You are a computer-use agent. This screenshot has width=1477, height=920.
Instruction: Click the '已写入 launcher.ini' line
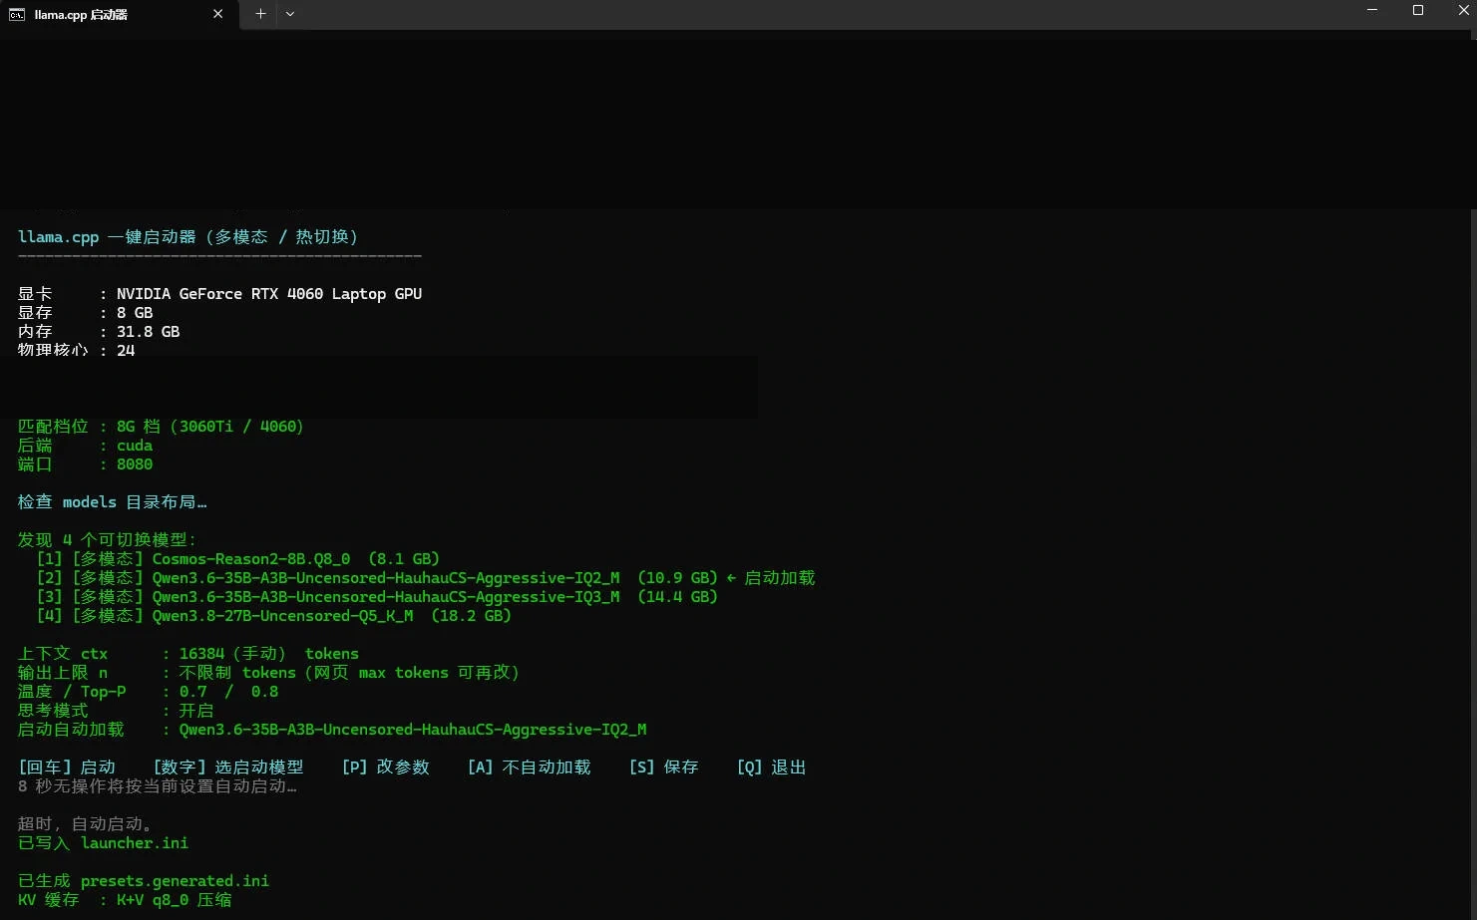pyautogui.click(x=104, y=843)
